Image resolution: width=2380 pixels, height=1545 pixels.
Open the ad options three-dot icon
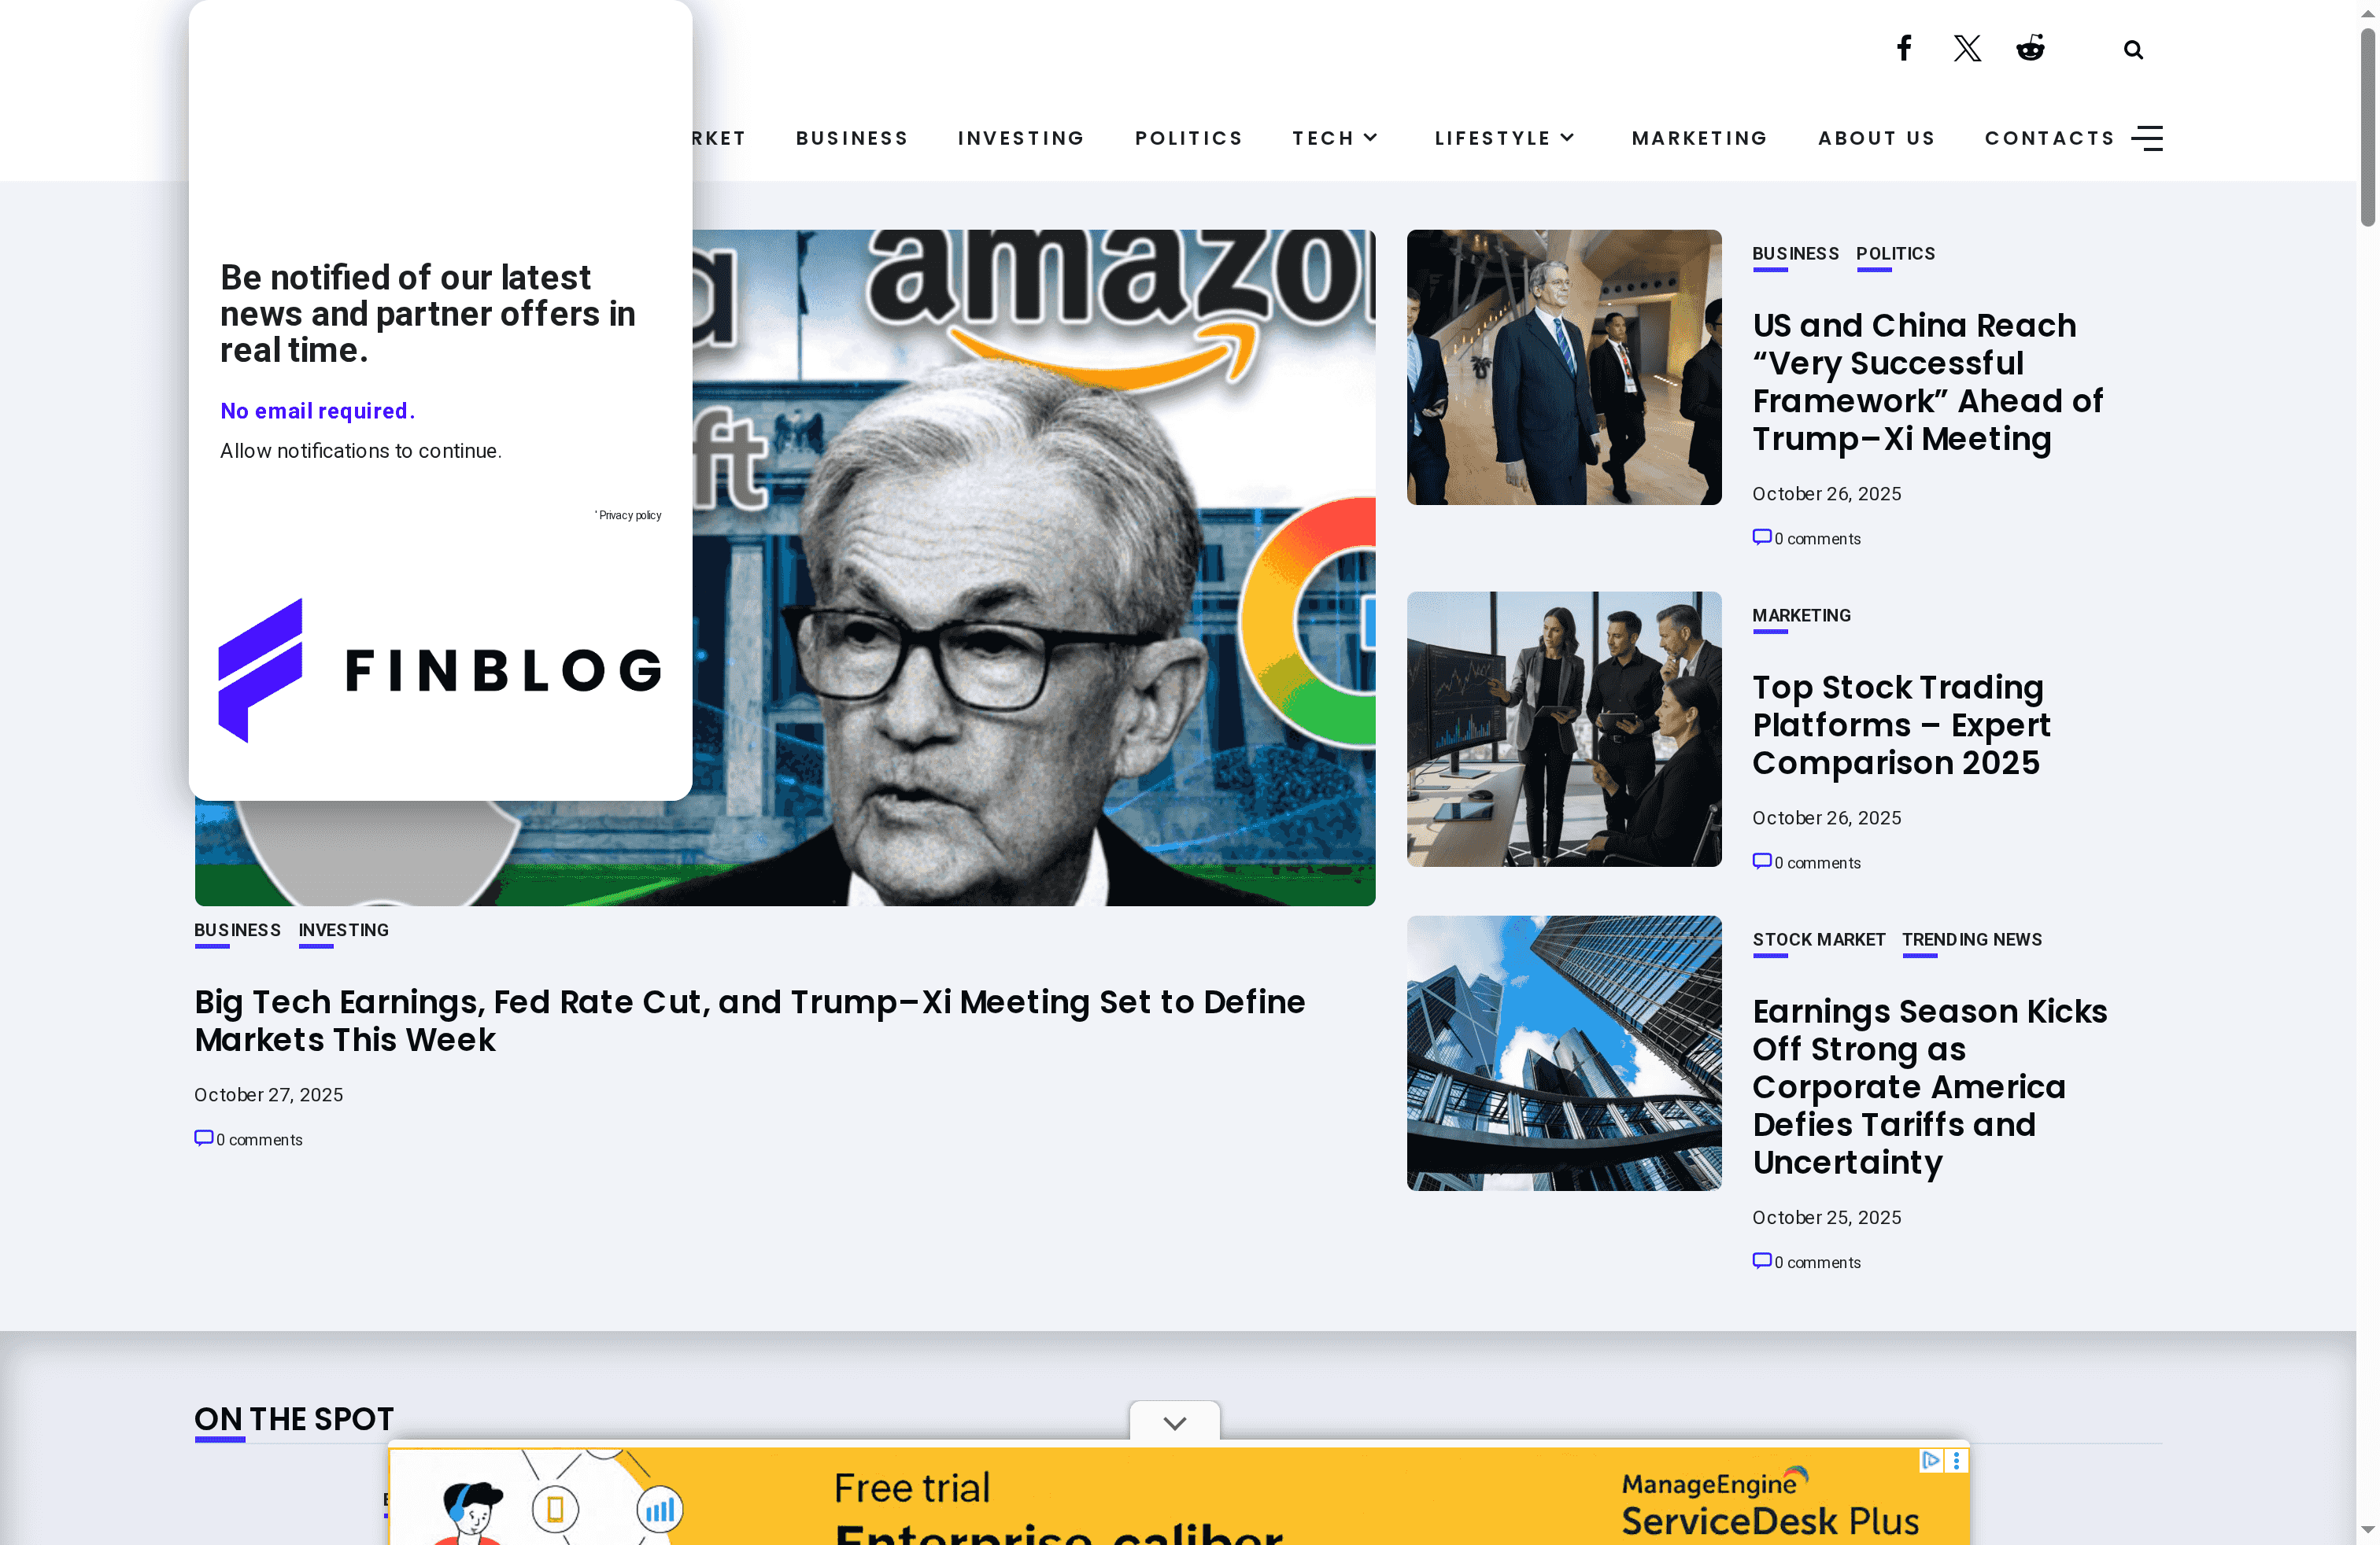pos(1956,1460)
